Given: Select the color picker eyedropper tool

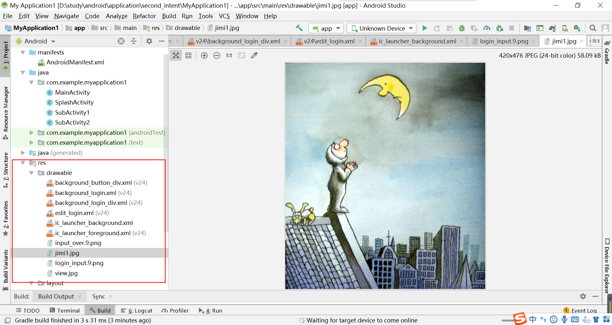Looking at the screenshot, I should (x=254, y=55).
